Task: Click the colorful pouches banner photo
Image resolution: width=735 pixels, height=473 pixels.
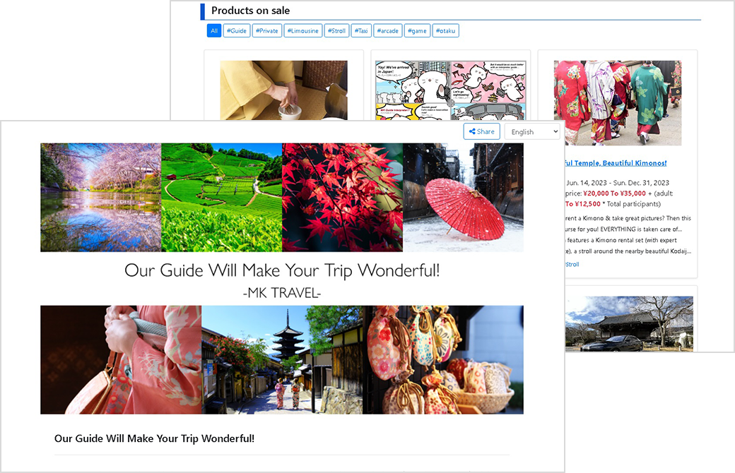Action: 443,359
